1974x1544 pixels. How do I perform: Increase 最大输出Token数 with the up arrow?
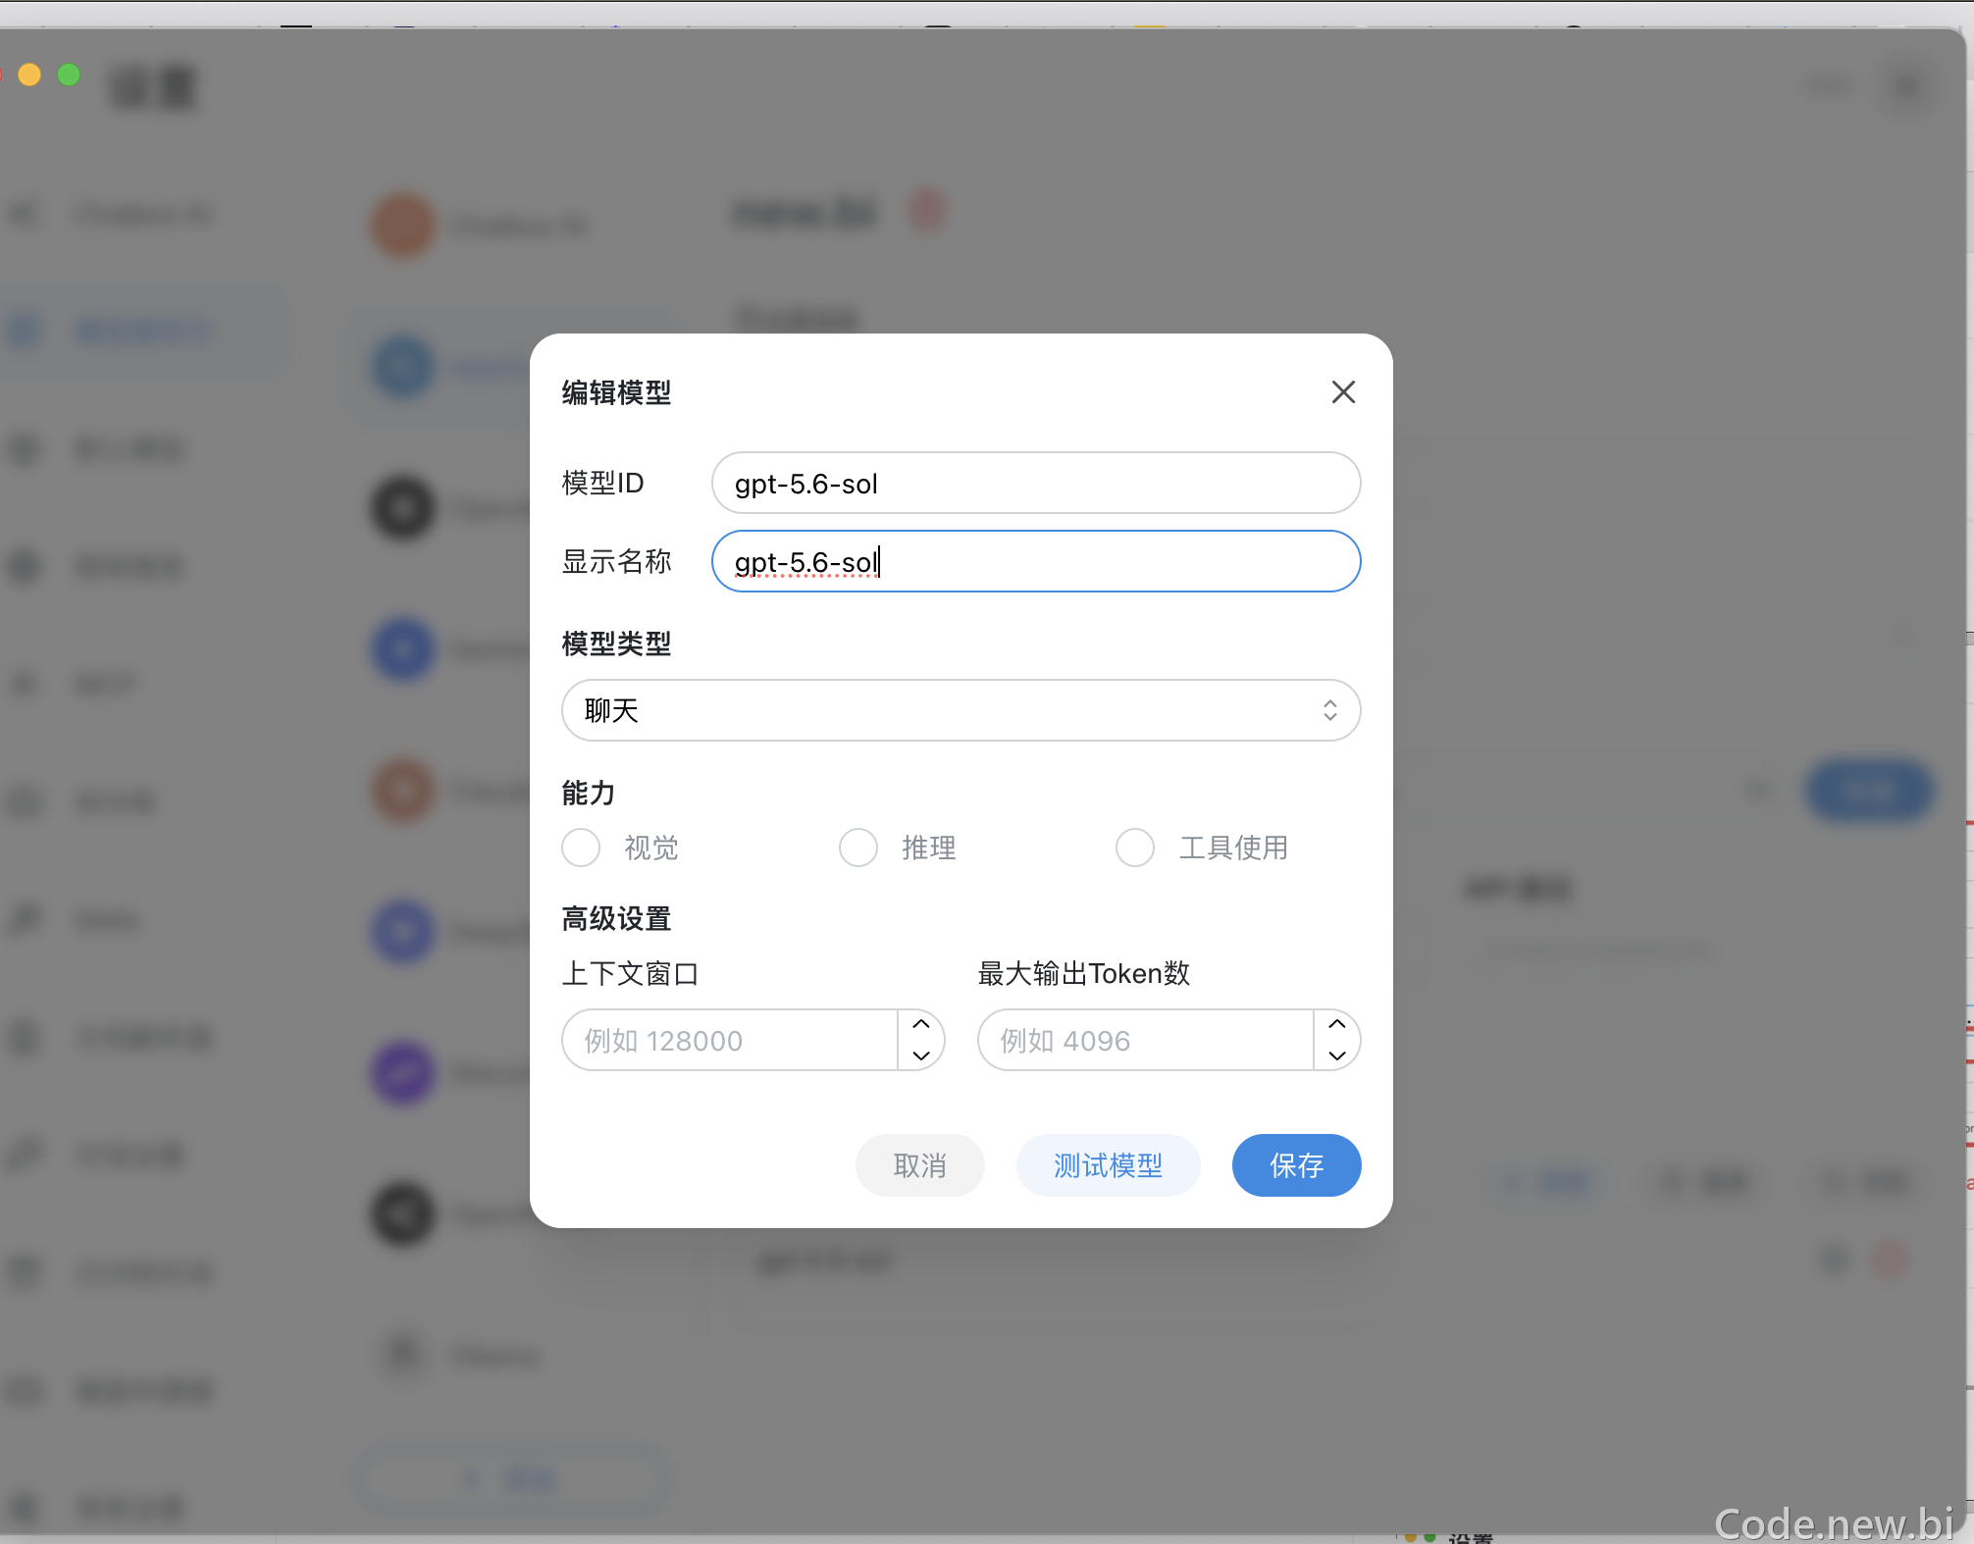pos(1337,1024)
